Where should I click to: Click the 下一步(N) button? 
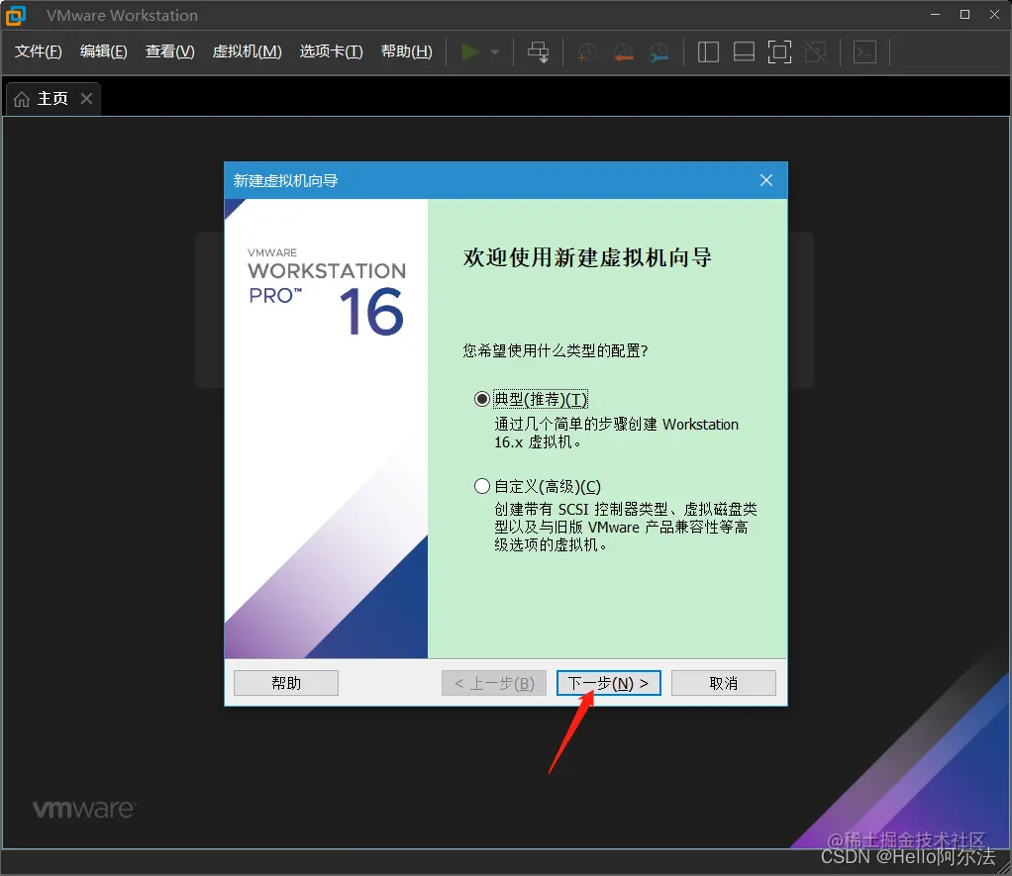click(x=608, y=683)
